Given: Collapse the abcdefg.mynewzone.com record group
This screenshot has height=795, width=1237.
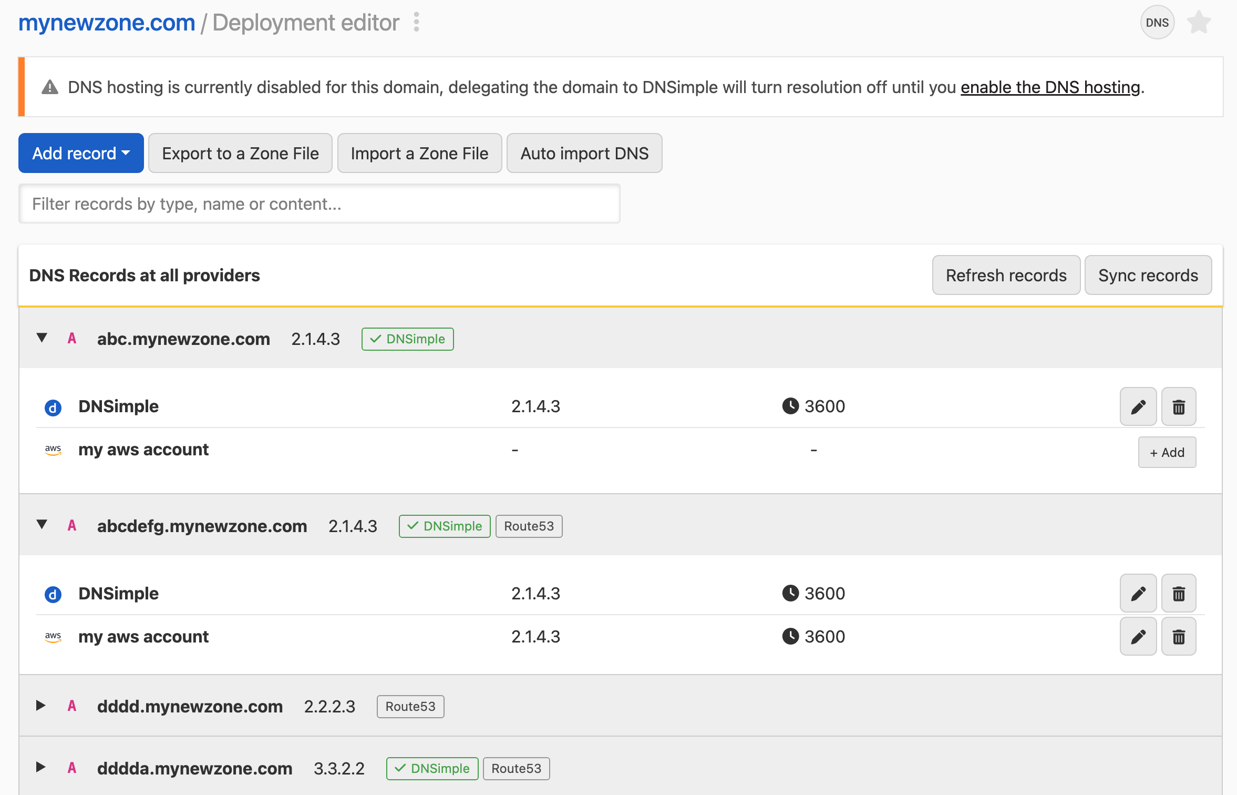Looking at the screenshot, I should [x=42, y=525].
